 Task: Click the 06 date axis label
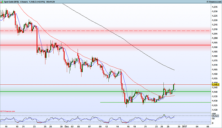tap(208, 127)
